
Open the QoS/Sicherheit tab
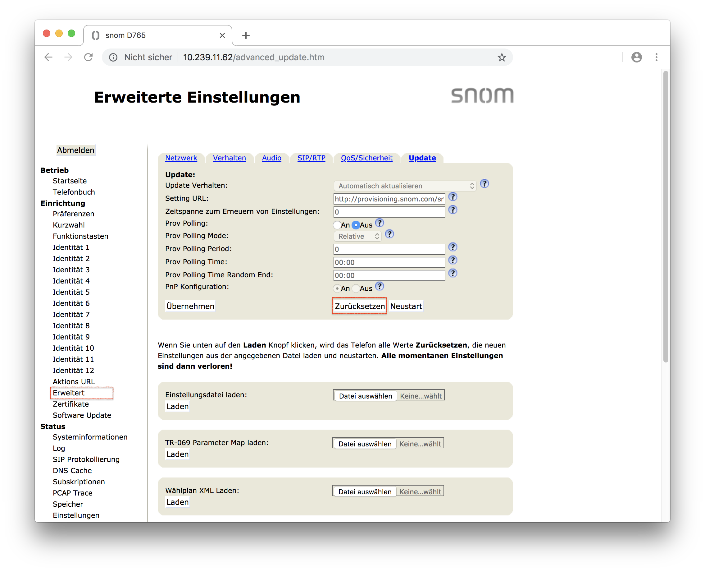click(x=366, y=158)
